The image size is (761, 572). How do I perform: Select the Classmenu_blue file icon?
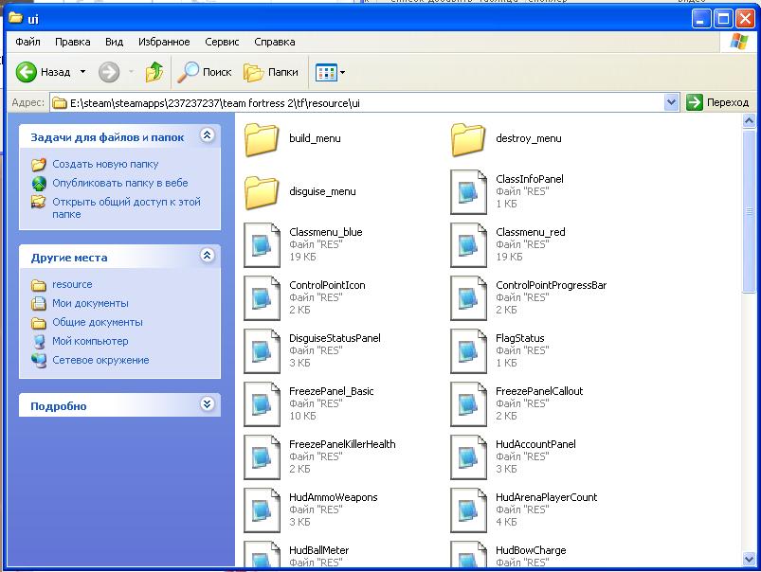tap(263, 245)
